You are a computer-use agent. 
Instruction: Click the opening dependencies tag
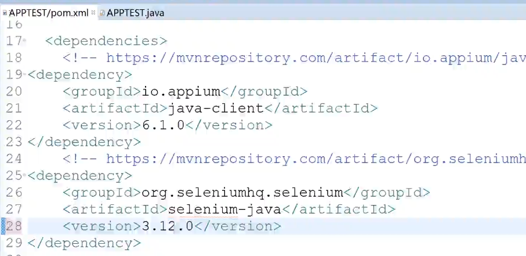pos(106,41)
